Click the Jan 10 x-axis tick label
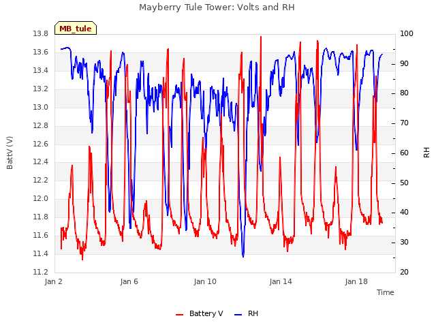The image size is (436, 327). (x=205, y=281)
